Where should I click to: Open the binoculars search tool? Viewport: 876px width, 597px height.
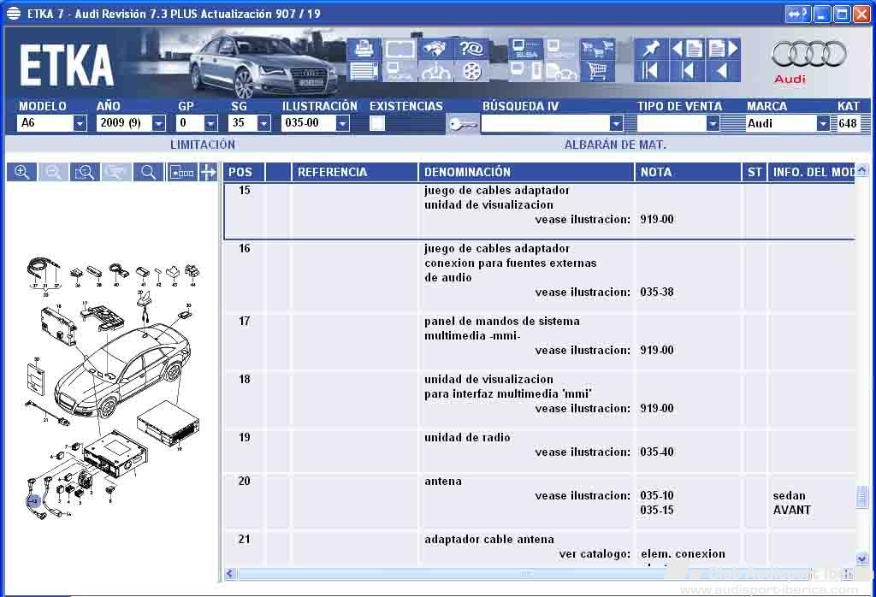pos(435,49)
